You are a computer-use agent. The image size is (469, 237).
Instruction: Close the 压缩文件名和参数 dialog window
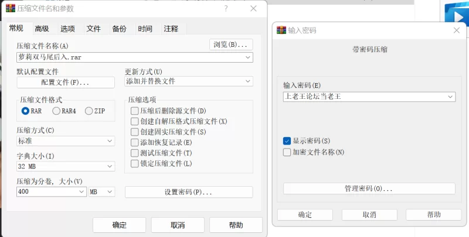253,8
